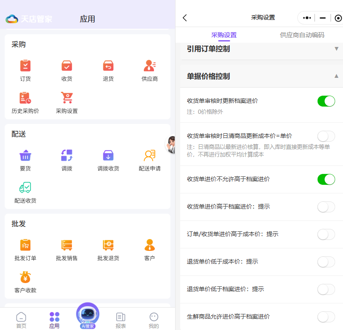The width and height of the screenshot is (343, 330).
Task: Open the 客户收款 customer payment icon
Action: click(25, 278)
